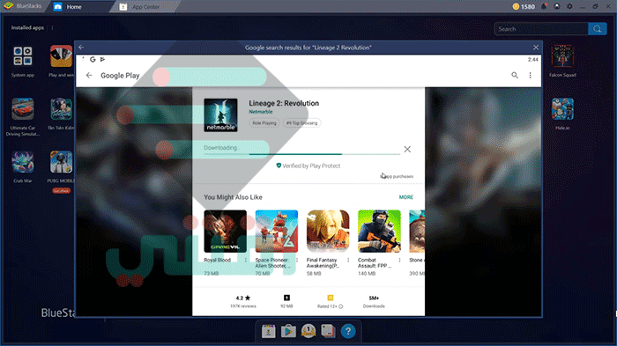This screenshot has width=617, height=346.
Task: Launch the Tân Tiên Kiếm game icon
Action: click(61, 109)
